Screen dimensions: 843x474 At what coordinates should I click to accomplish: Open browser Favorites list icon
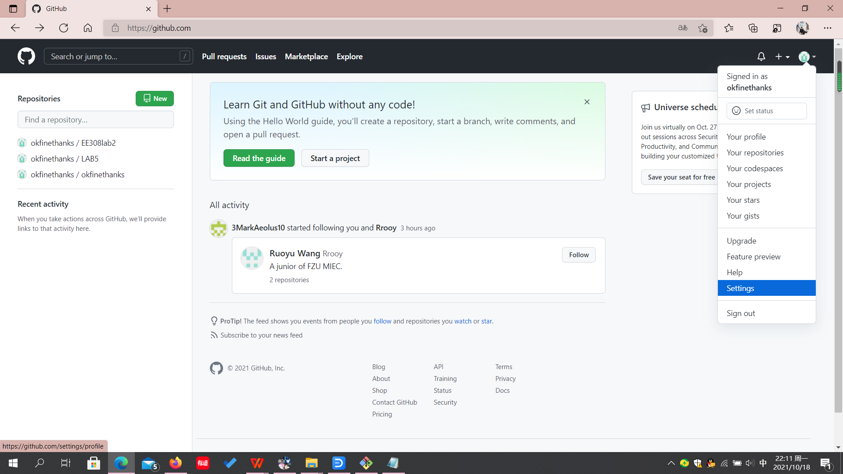729,28
